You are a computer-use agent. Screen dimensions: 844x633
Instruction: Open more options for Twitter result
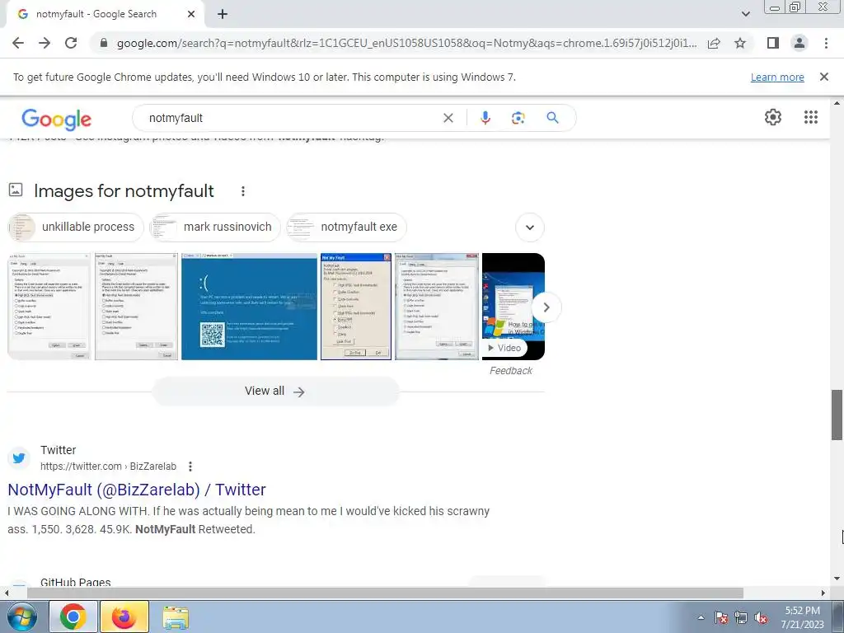pyautogui.click(x=190, y=467)
